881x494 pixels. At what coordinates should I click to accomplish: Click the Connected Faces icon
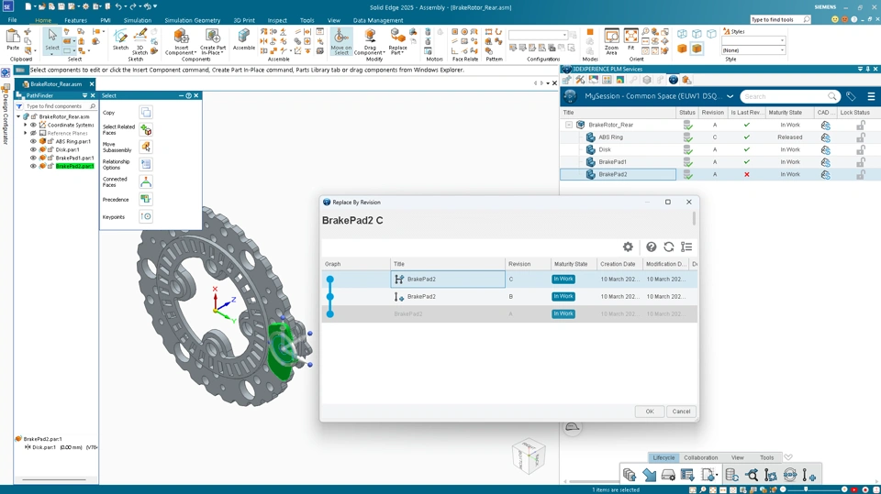pos(146,181)
